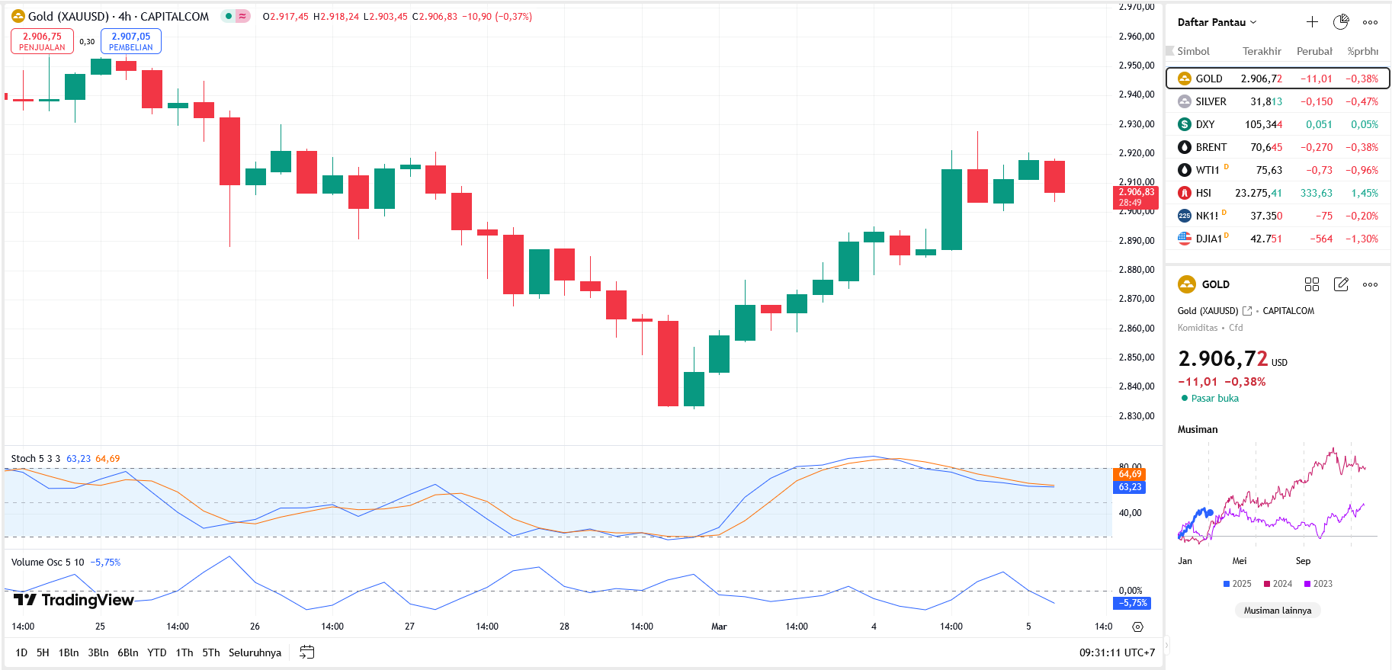This screenshot has height=670, width=1392.
Task: Toggle the 2023 purple seasonal legend swatch
Action: [1307, 584]
